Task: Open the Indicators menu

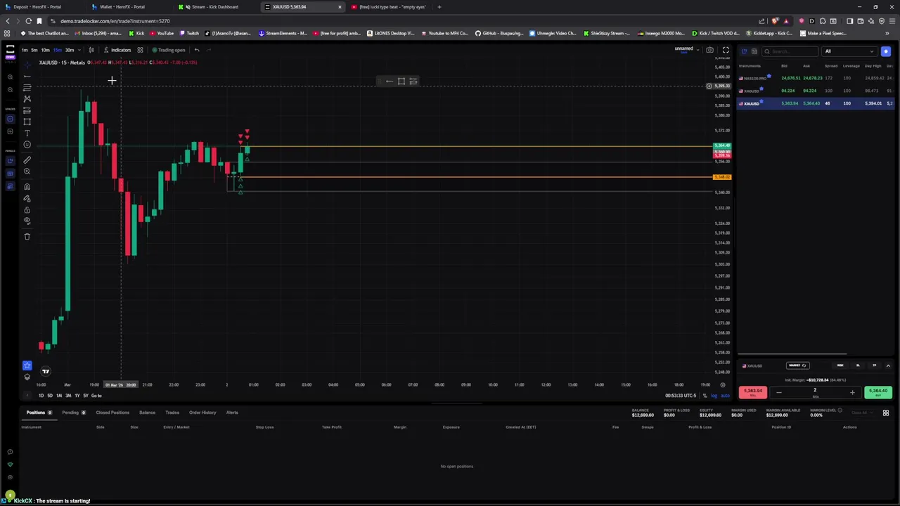Action: 117,50
